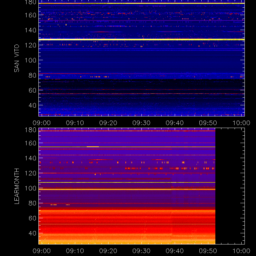Click the 09:40 time label under San Vito plot
The width and height of the screenshot is (256, 256).
click(x=175, y=123)
